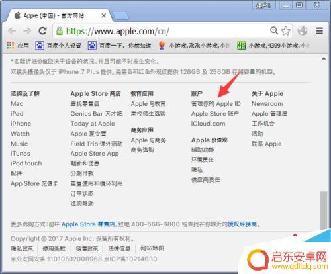Click the browser back arrow
Viewport: 331px width, 274px height.
[12, 31]
